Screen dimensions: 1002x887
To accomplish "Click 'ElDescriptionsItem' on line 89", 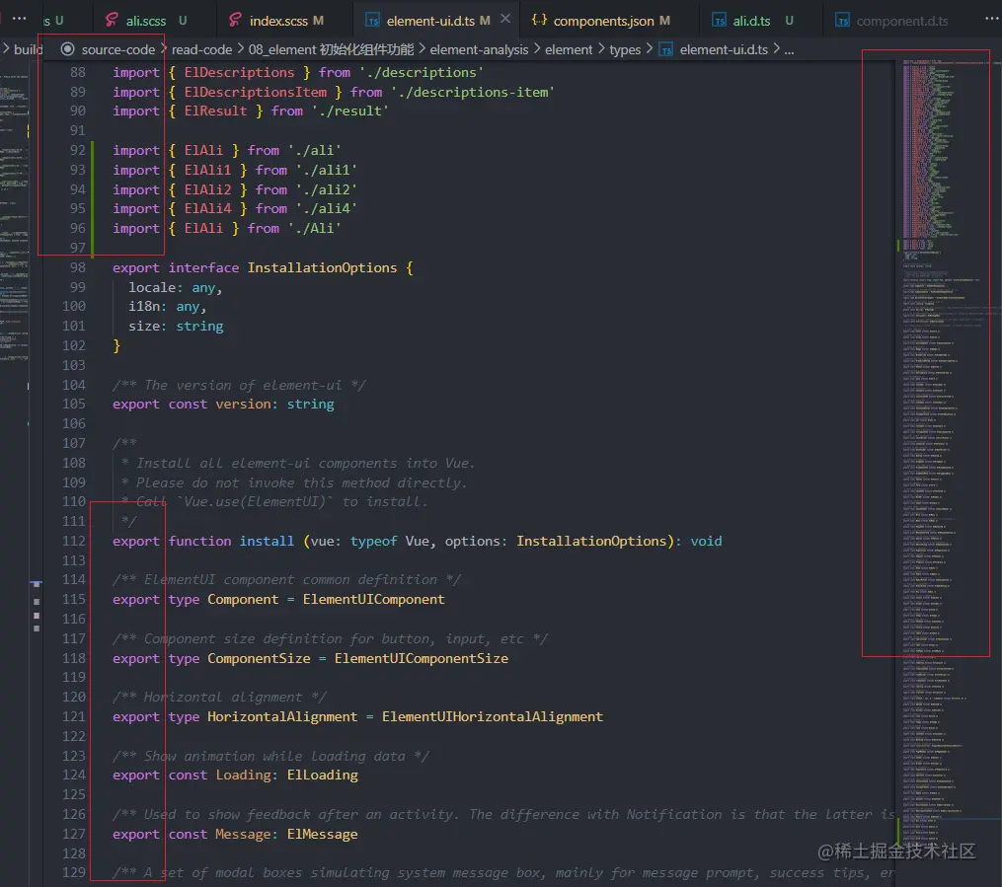I will (x=255, y=92).
